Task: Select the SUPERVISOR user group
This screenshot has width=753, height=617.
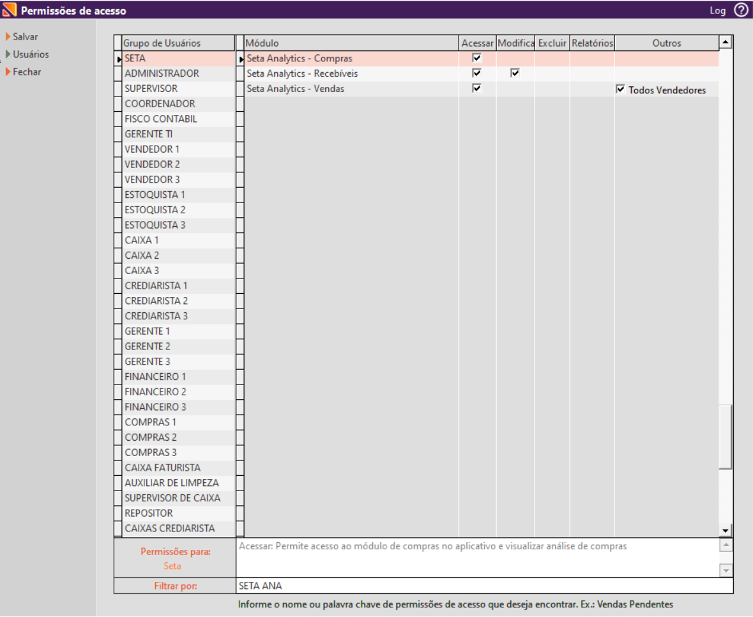Action: click(x=178, y=89)
